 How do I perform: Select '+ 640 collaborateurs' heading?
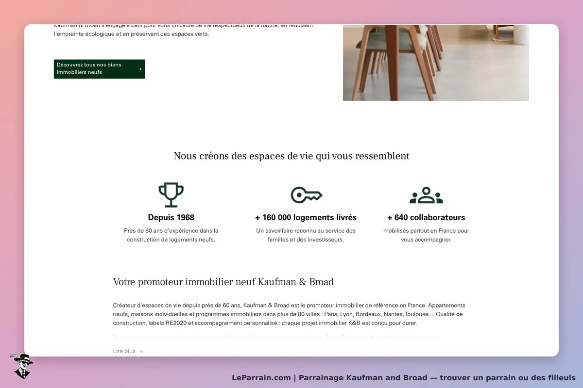pyautogui.click(x=426, y=217)
